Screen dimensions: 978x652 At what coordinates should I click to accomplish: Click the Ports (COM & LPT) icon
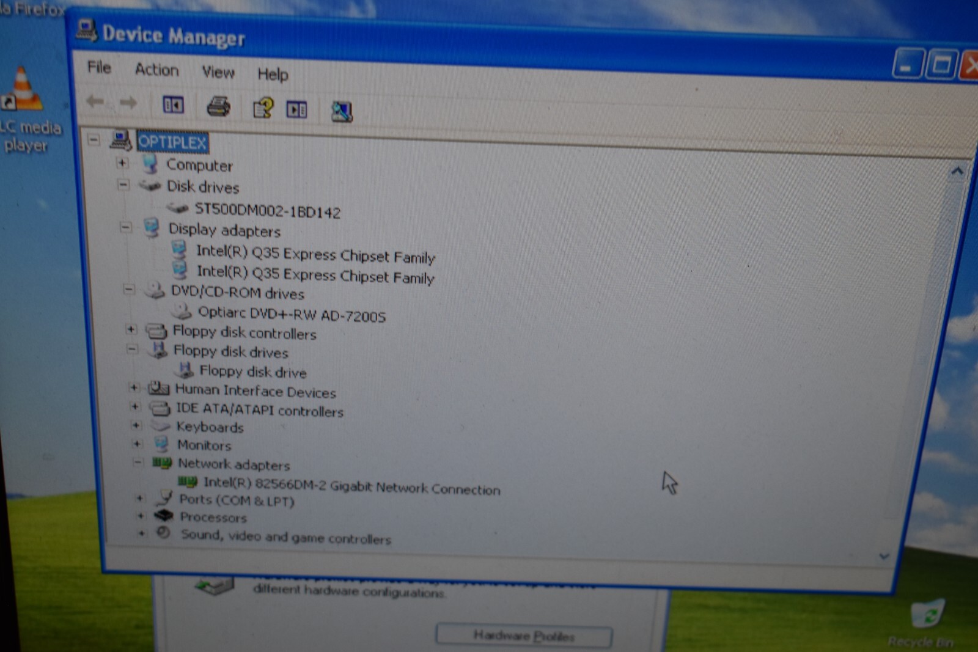(x=164, y=497)
